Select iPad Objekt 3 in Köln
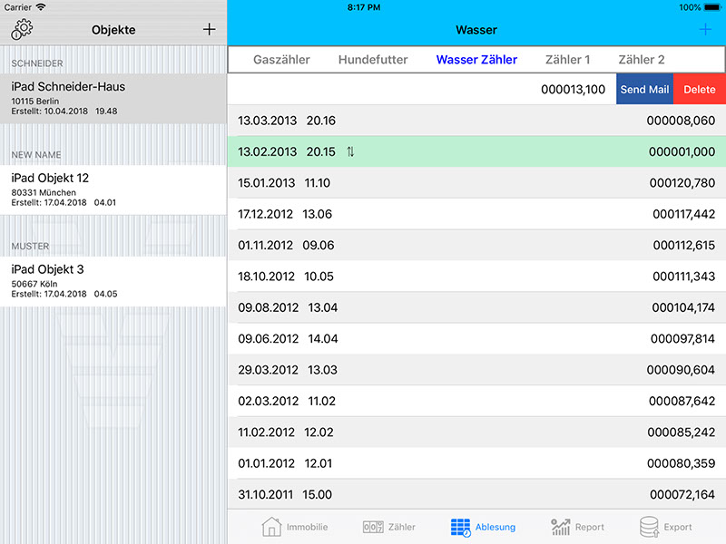The image size is (726, 544). pyautogui.click(x=113, y=281)
